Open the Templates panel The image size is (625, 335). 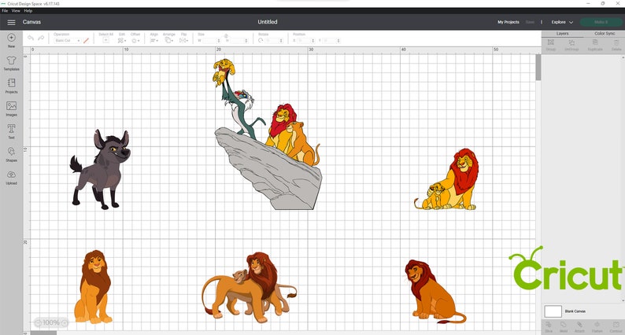(x=11, y=63)
